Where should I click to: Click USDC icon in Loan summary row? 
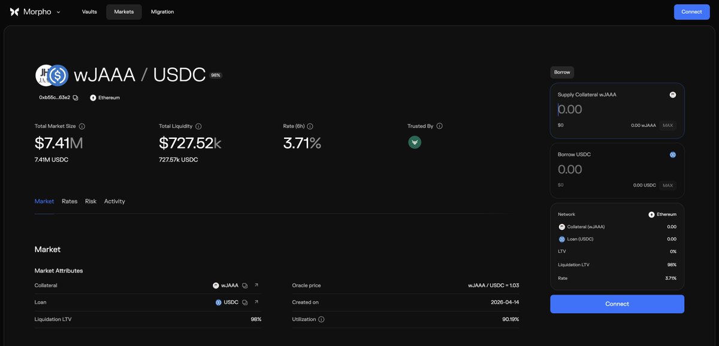pyautogui.click(x=562, y=239)
